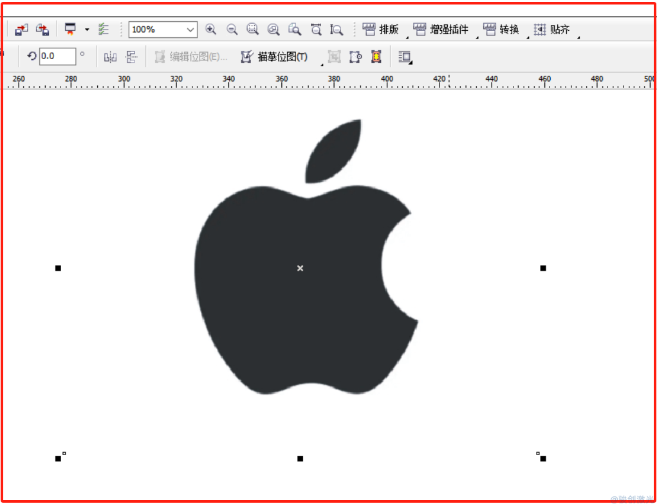Click the right middle selection handle
657x504 pixels.
pyautogui.click(x=543, y=268)
